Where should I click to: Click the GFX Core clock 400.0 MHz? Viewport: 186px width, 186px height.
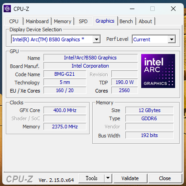tap(65, 110)
